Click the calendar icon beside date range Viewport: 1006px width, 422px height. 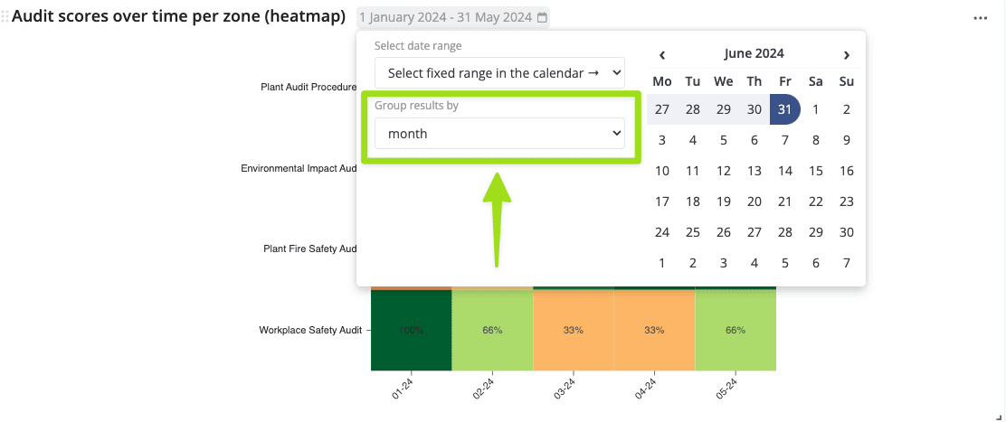pyautogui.click(x=542, y=17)
